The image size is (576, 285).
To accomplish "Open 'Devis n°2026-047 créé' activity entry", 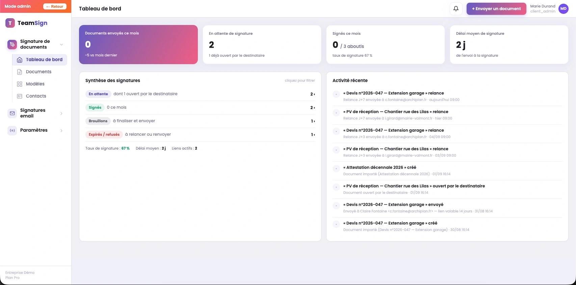I will point(447,227).
